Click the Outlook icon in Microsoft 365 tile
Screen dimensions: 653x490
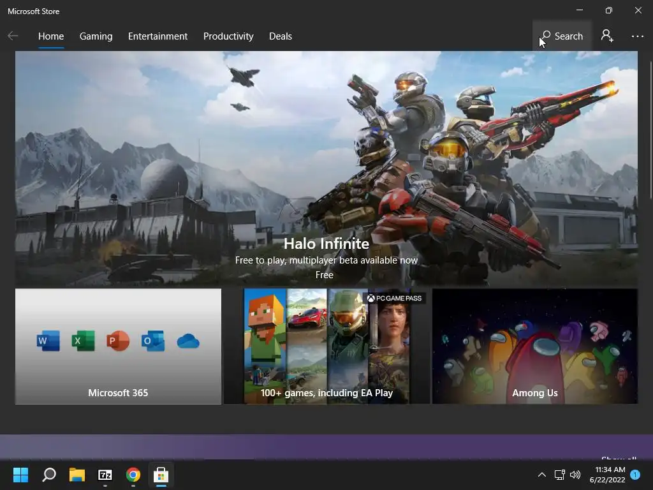[x=153, y=341]
